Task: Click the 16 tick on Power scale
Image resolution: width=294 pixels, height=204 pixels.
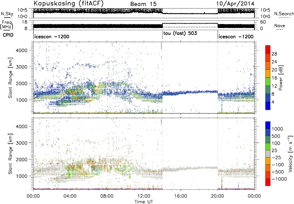Action: pyautogui.click(x=274, y=78)
